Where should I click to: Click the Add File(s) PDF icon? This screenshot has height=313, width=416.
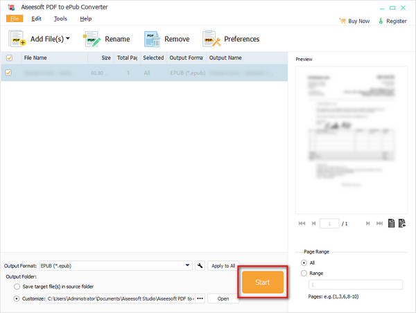pyautogui.click(x=17, y=39)
